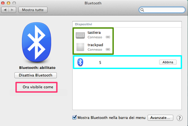Image resolution: width=188 pixels, height=126 pixels.
Task: Click the magnifying glass search icon
Action: (142, 10)
